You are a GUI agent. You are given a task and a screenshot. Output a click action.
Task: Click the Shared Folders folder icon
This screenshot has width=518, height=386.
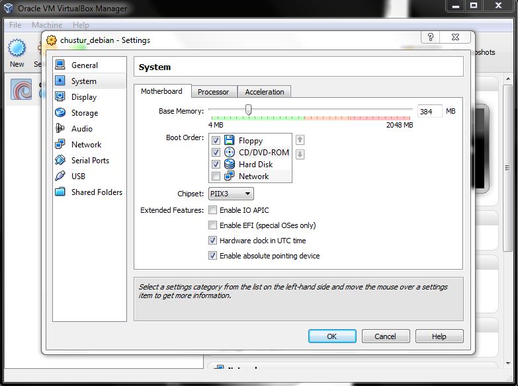(60, 192)
